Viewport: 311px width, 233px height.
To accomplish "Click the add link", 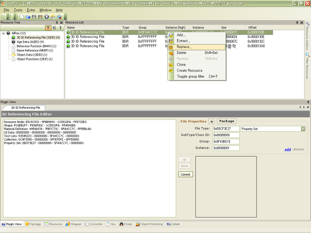I will (x=287, y=149).
